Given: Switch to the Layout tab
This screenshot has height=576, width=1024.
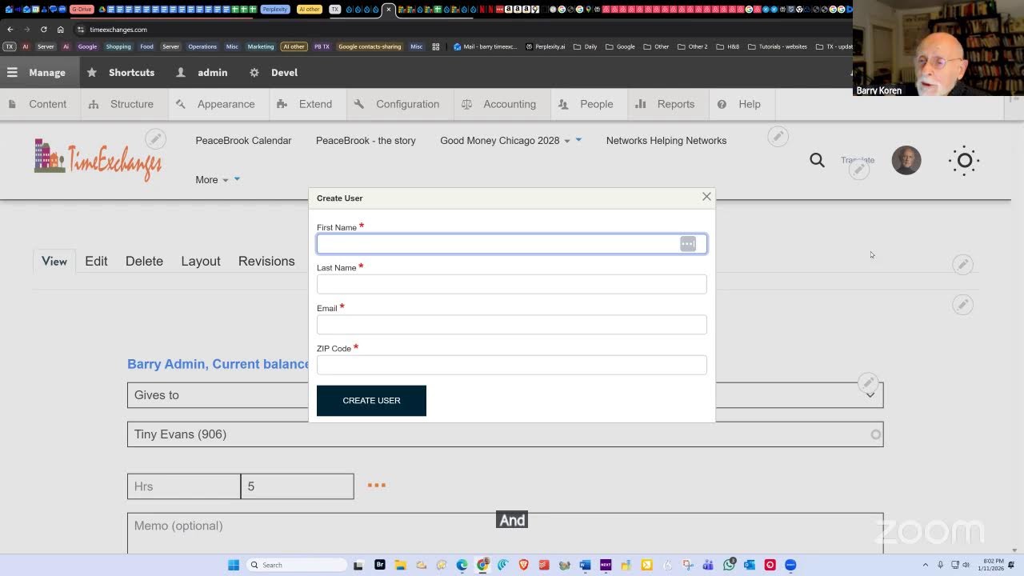Looking at the screenshot, I should click(201, 261).
